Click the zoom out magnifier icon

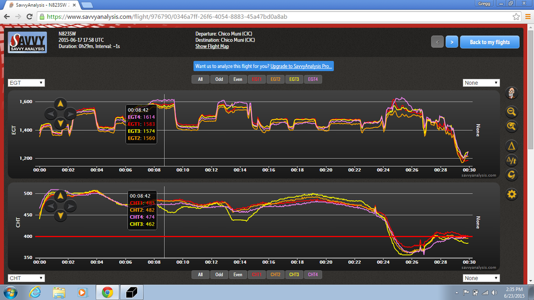[x=512, y=111]
